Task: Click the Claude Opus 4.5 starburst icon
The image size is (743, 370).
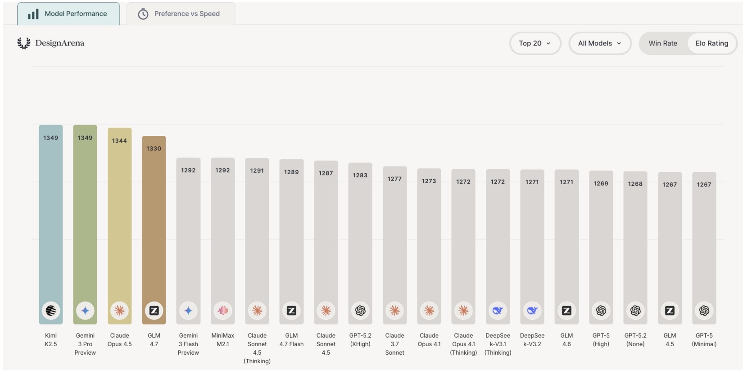Action: [x=119, y=311]
